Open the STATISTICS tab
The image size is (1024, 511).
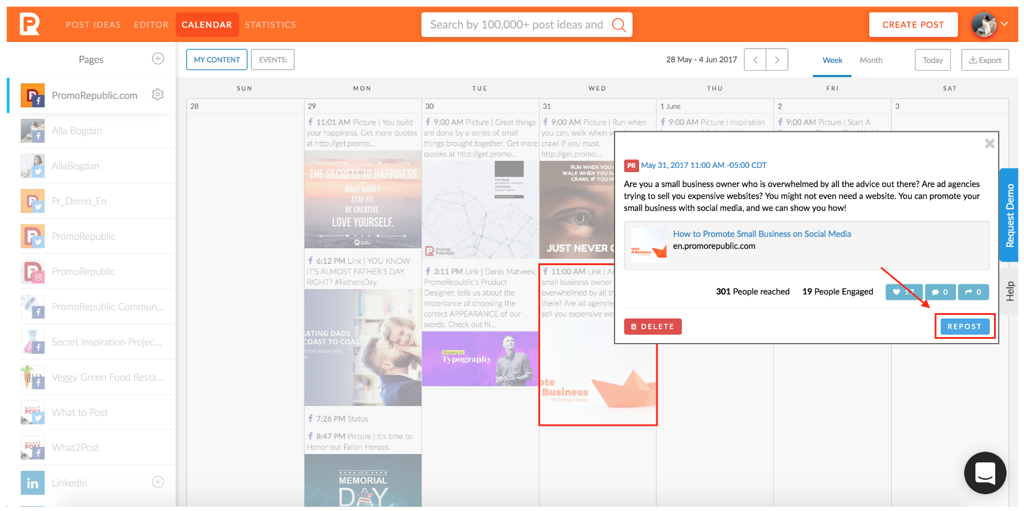(x=270, y=25)
